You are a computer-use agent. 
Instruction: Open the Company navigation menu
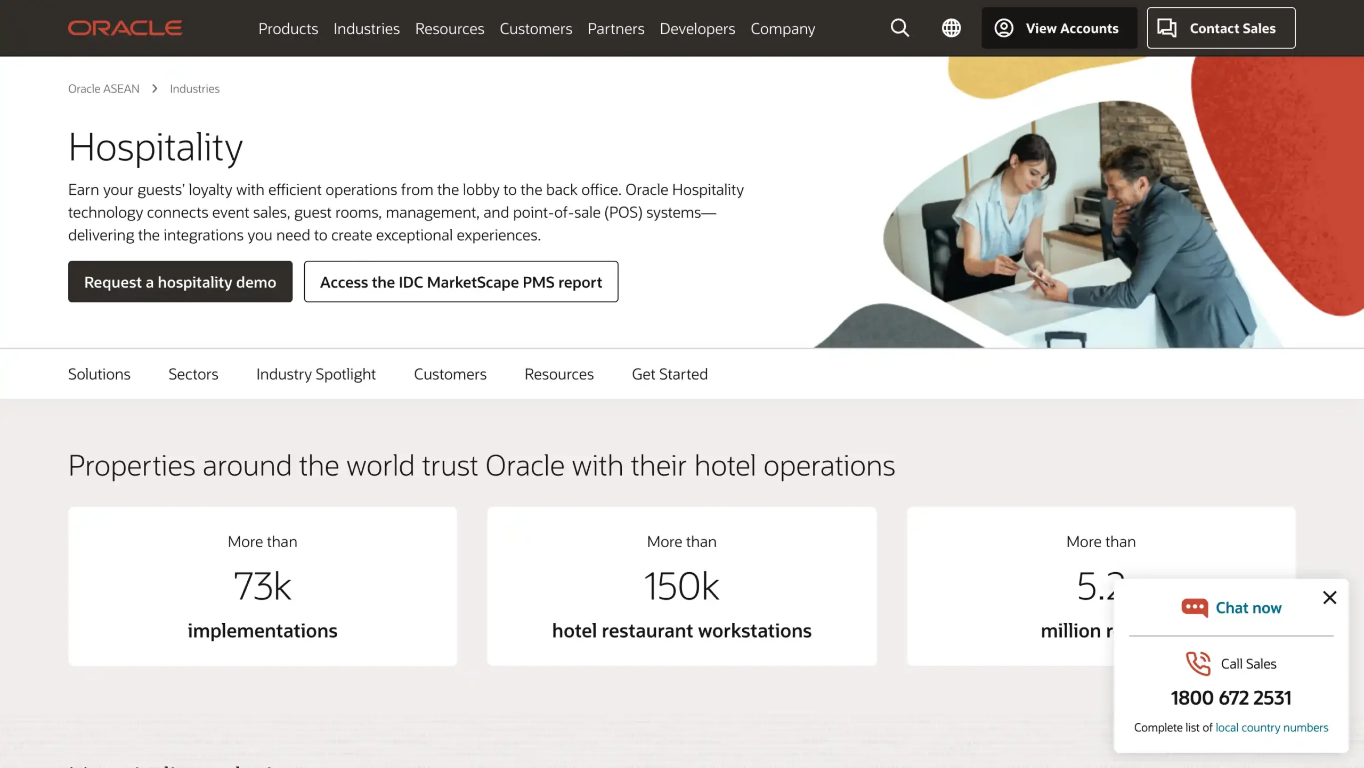[x=782, y=29]
